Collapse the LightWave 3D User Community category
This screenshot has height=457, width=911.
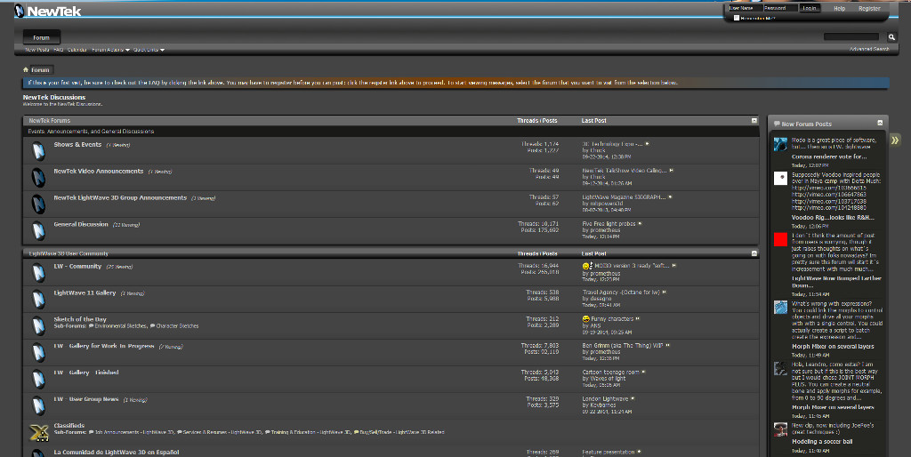point(754,253)
